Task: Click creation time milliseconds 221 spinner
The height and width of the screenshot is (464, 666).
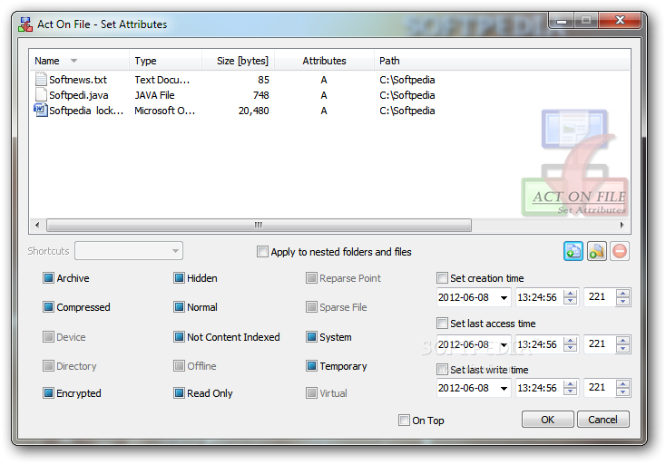Action: point(622,297)
